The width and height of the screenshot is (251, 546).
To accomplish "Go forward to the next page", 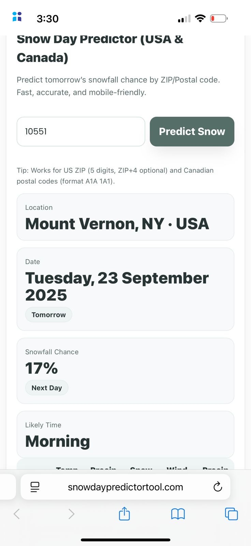I will coord(71,514).
